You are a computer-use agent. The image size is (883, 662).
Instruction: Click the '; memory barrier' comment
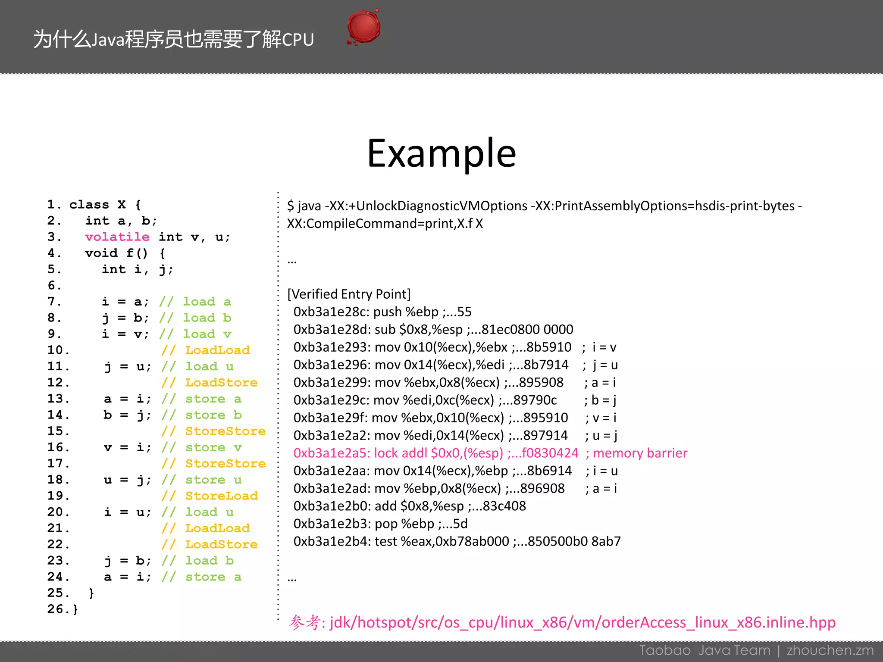[636, 453]
